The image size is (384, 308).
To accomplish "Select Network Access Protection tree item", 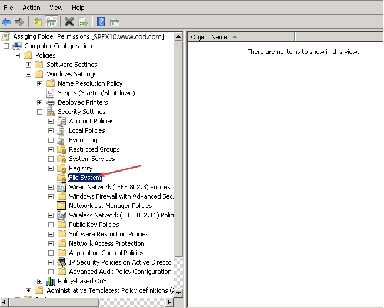I will click(x=106, y=243).
